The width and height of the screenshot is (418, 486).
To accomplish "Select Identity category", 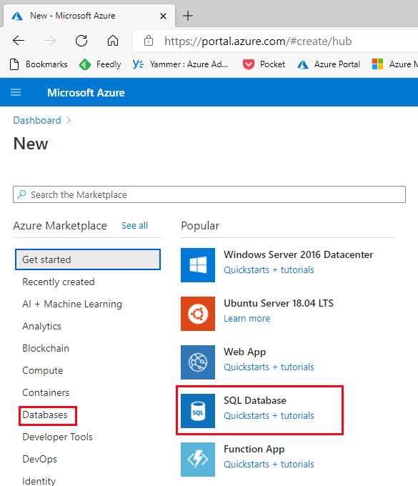I will tap(39, 481).
